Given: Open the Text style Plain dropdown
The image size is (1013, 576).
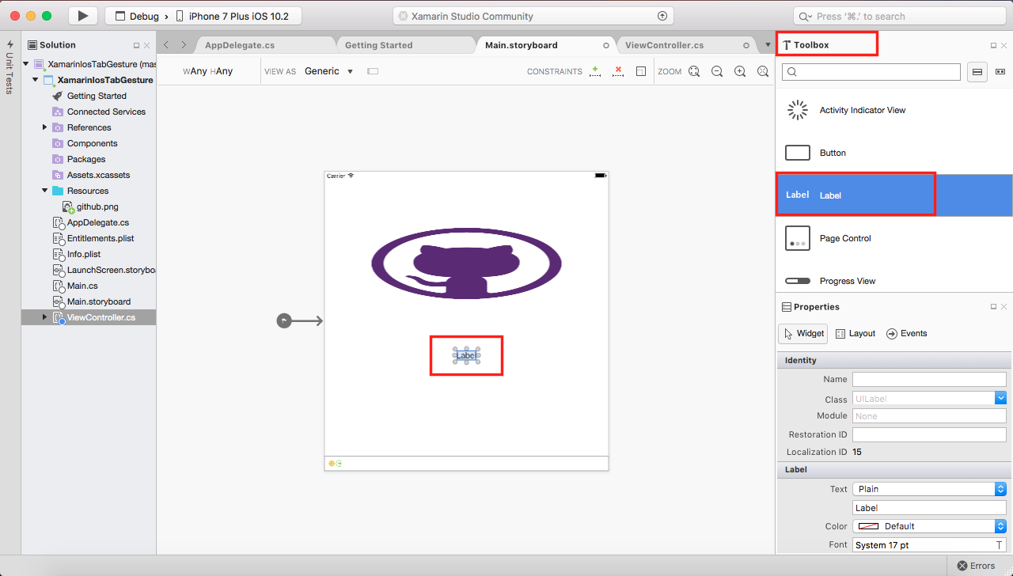Looking at the screenshot, I should (999, 488).
